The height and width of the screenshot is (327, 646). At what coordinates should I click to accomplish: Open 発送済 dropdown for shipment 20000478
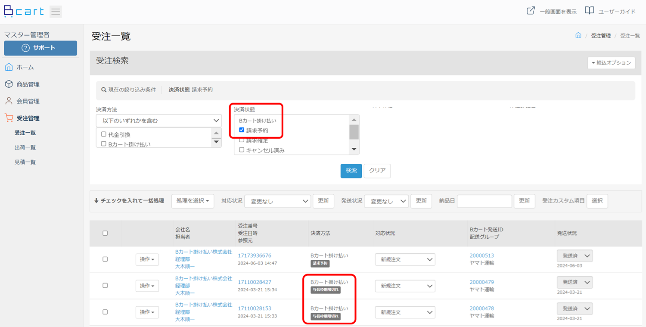point(575,308)
